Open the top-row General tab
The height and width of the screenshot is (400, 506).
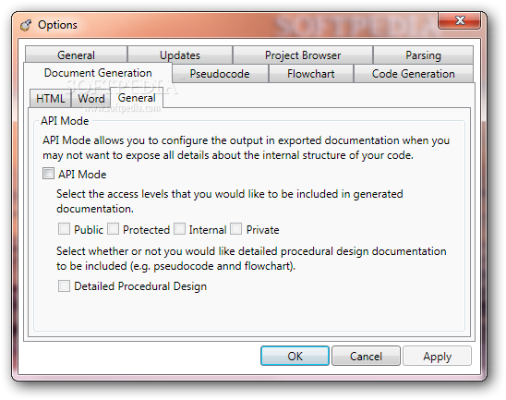(76, 55)
